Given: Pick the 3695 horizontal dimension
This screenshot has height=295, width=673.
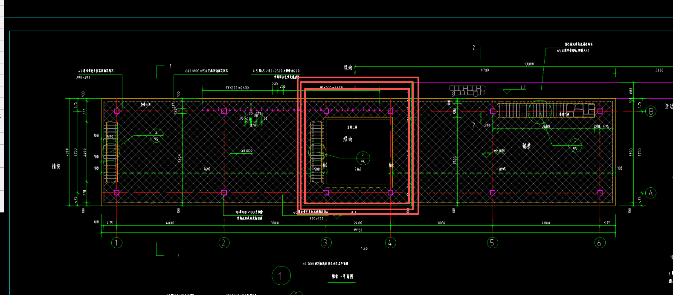Looking at the screenshot, I should [x=207, y=169].
